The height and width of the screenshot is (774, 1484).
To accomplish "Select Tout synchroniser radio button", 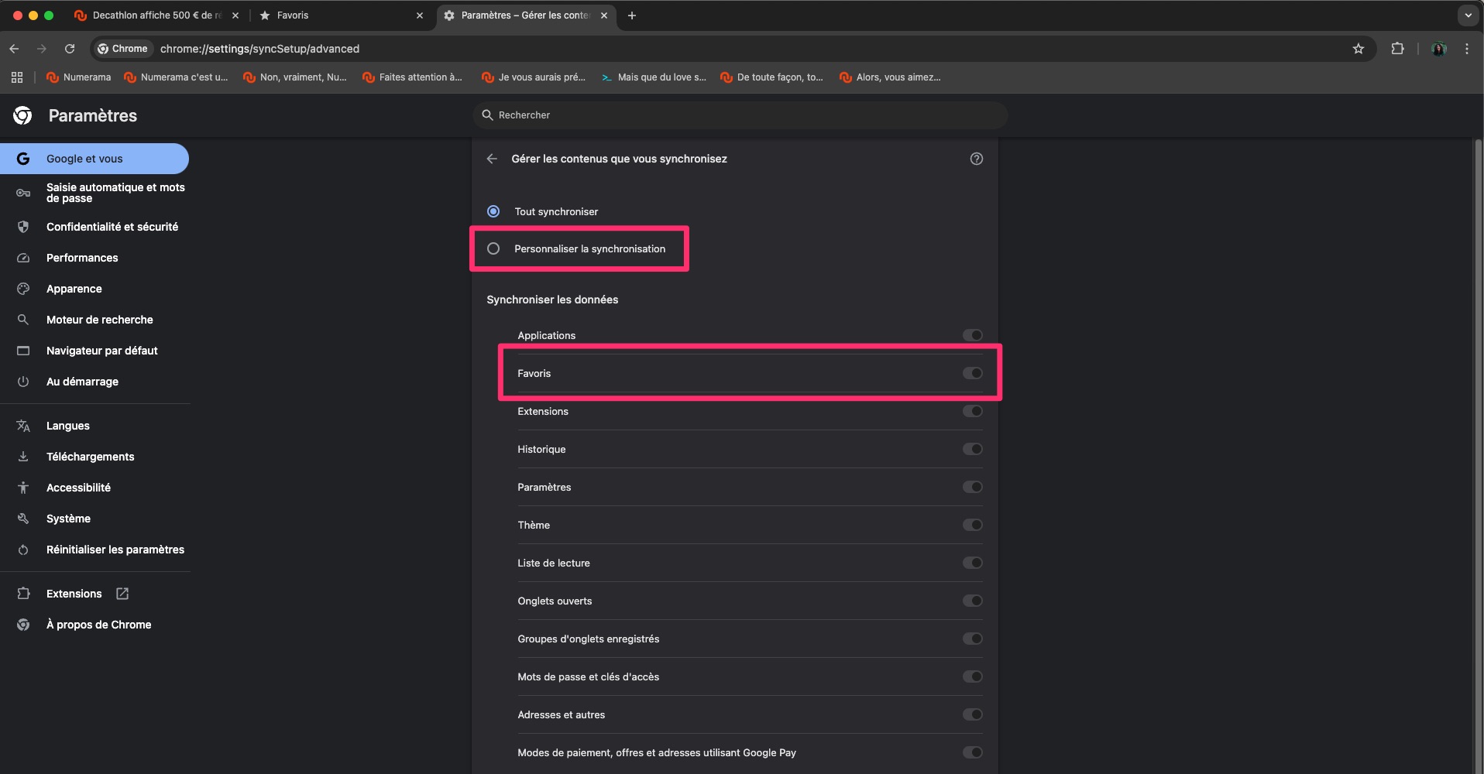I will (x=493, y=211).
